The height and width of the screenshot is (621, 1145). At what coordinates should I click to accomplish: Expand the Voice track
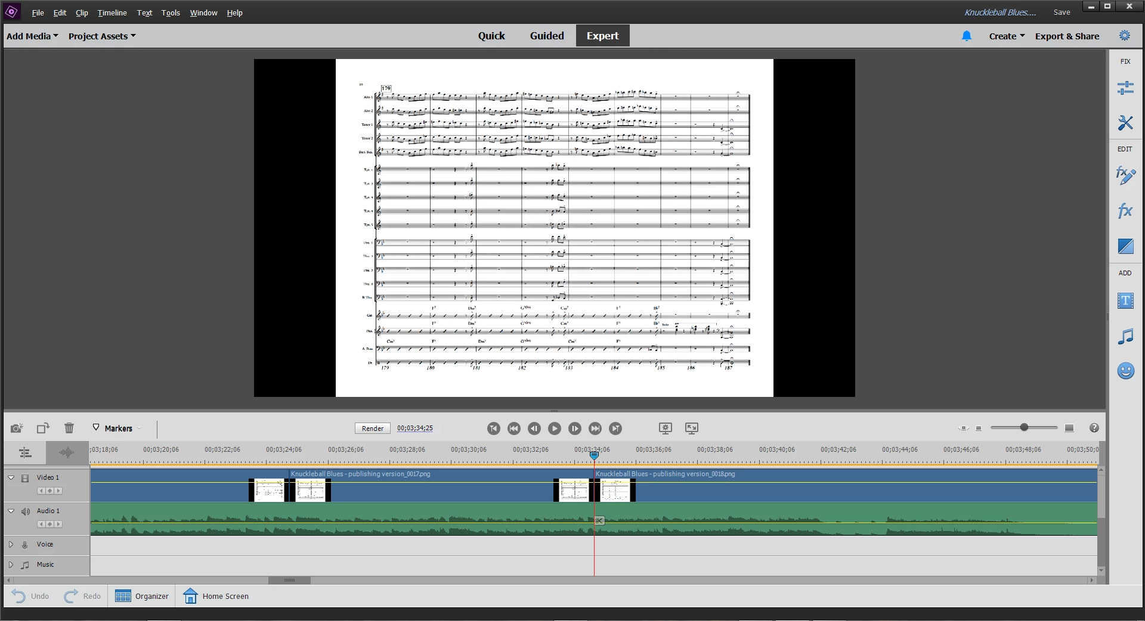[11, 544]
